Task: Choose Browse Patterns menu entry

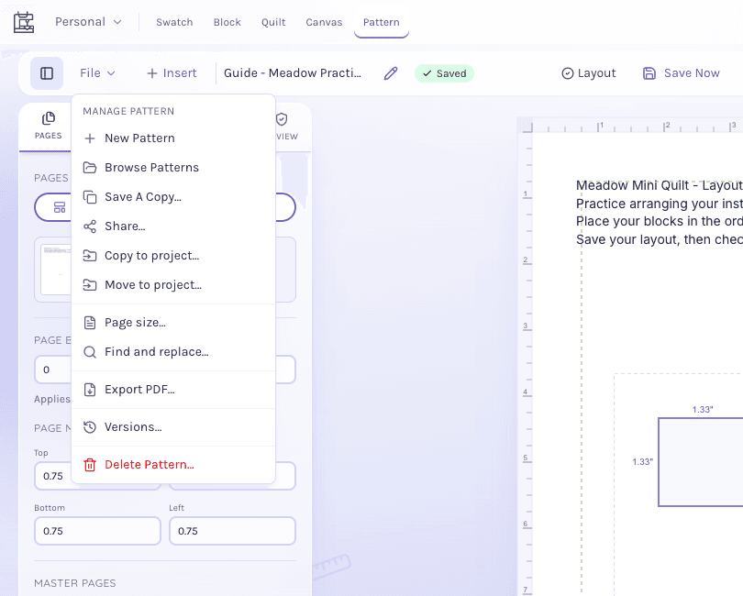Action: [x=173, y=167]
